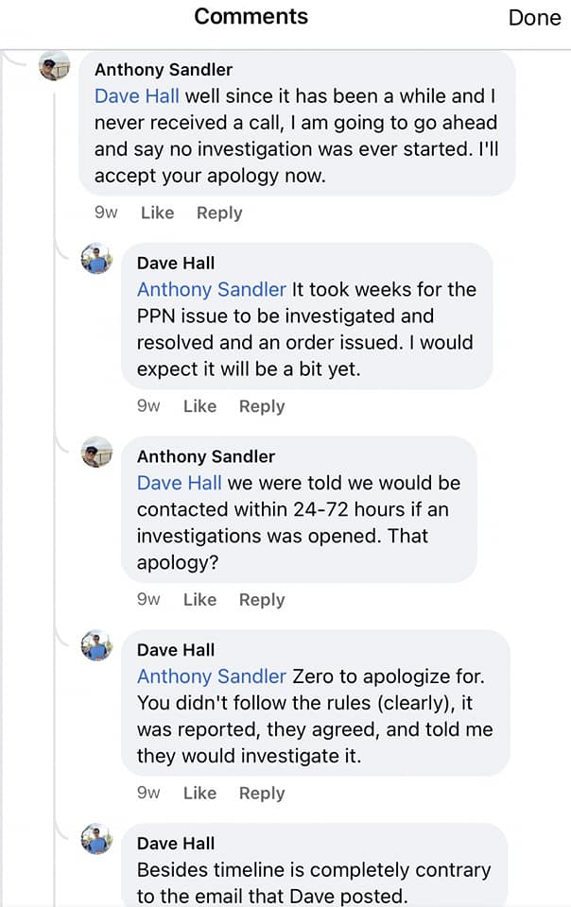Image resolution: width=571 pixels, height=907 pixels.
Task: Like Anthony's 'accept your apology' comment
Action: pyautogui.click(x=157, y=213)
